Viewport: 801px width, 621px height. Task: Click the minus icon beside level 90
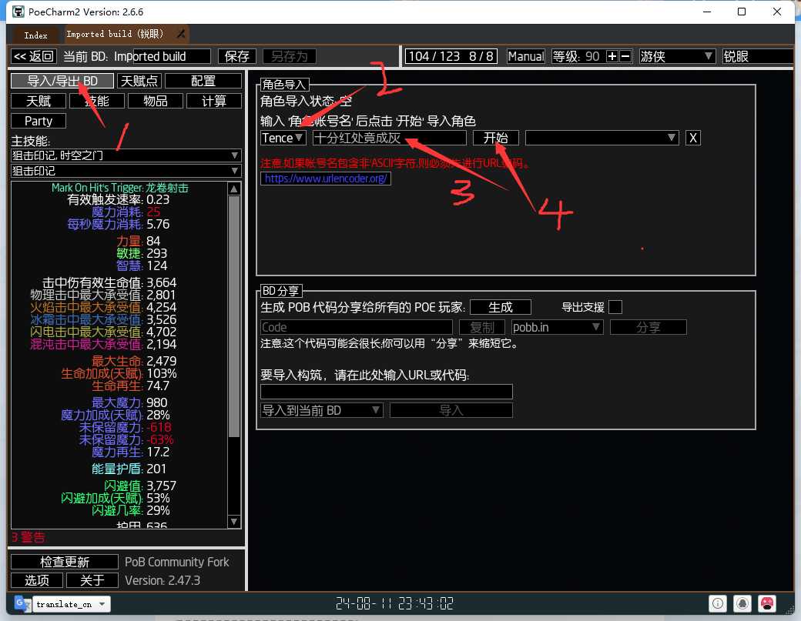click(x=625, y=56)
